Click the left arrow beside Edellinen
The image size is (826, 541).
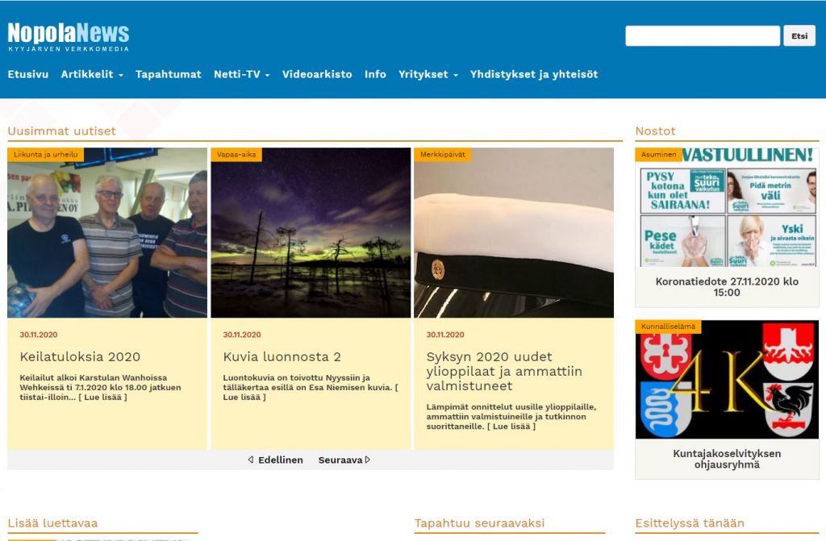tap(251, 460)
